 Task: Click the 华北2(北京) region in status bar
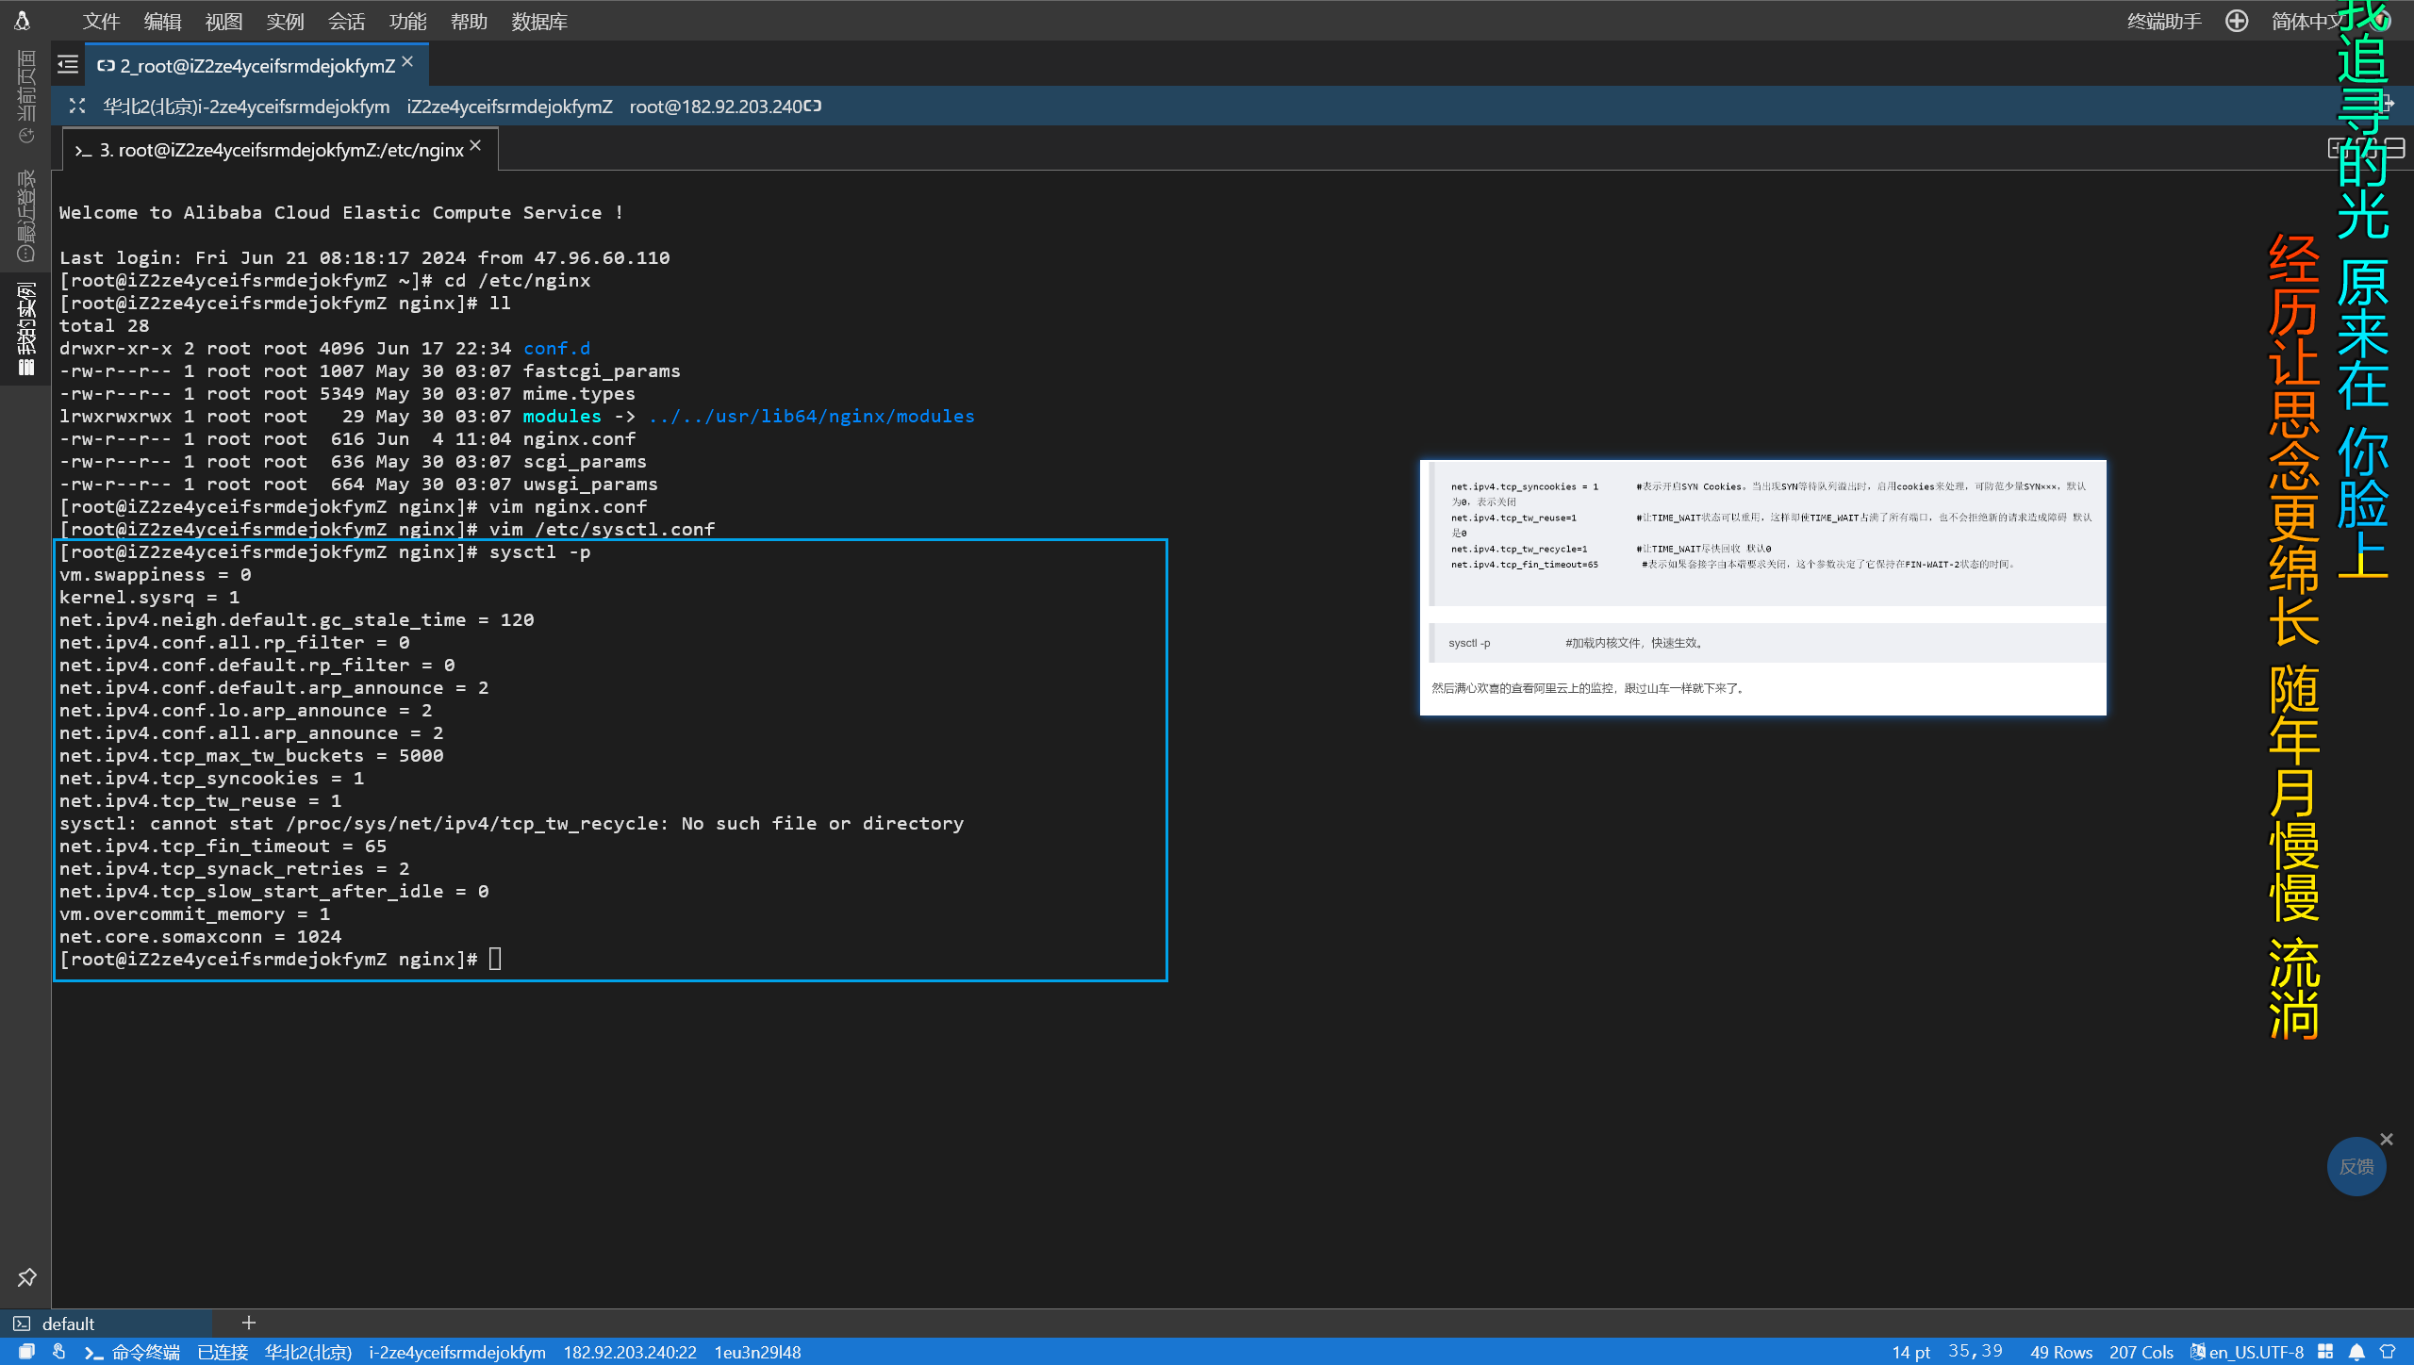308,1352
